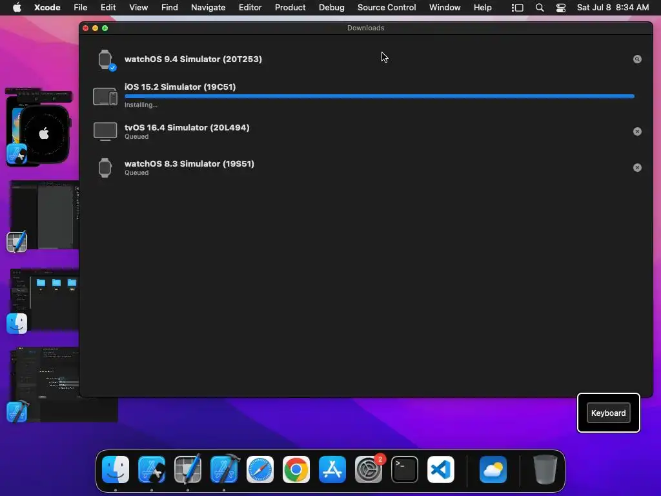
Task: Open the Edit menu
Action: point(108,8)
